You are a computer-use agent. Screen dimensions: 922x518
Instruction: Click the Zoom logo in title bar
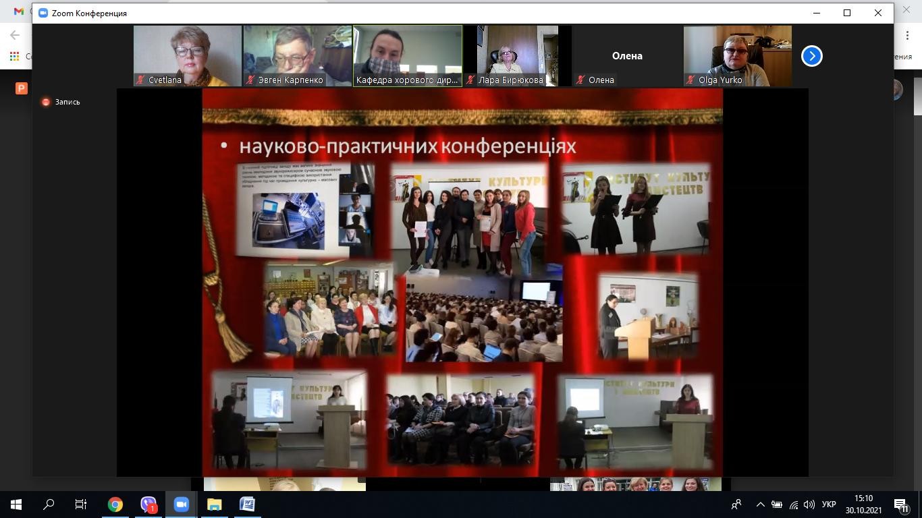(43, 13)
